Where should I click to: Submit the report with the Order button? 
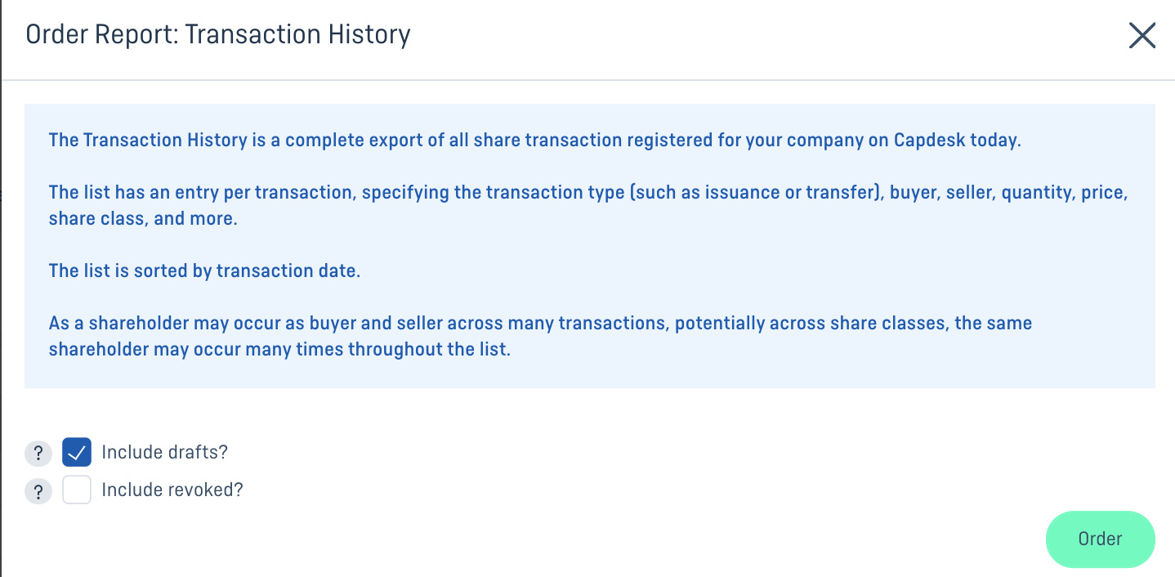click(x=1100, y=539)
